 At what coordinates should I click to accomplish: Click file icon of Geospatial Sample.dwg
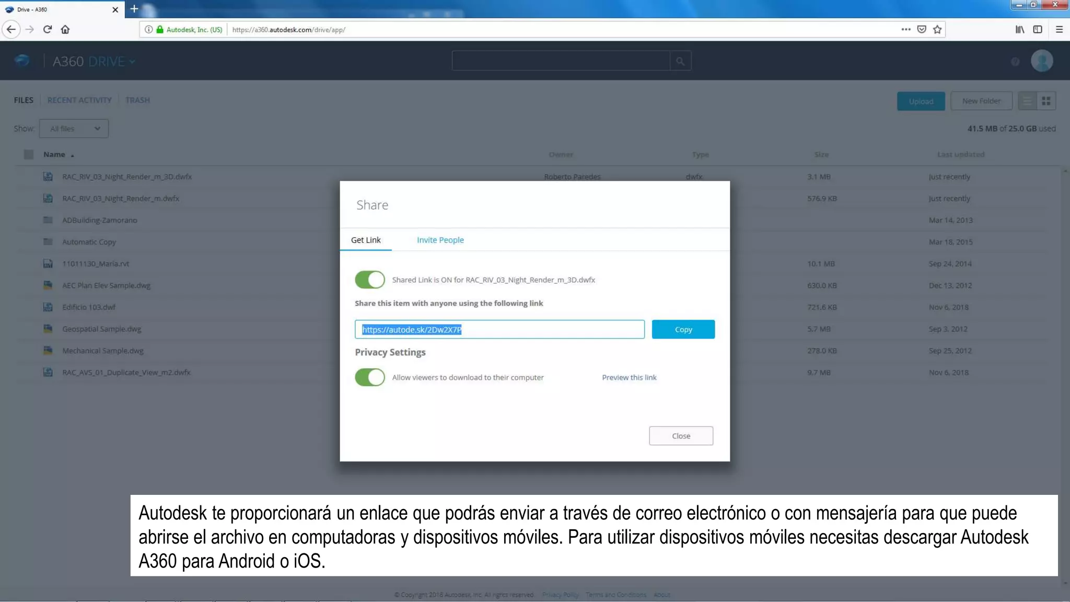pyautogui.click(x=48, y=329)
